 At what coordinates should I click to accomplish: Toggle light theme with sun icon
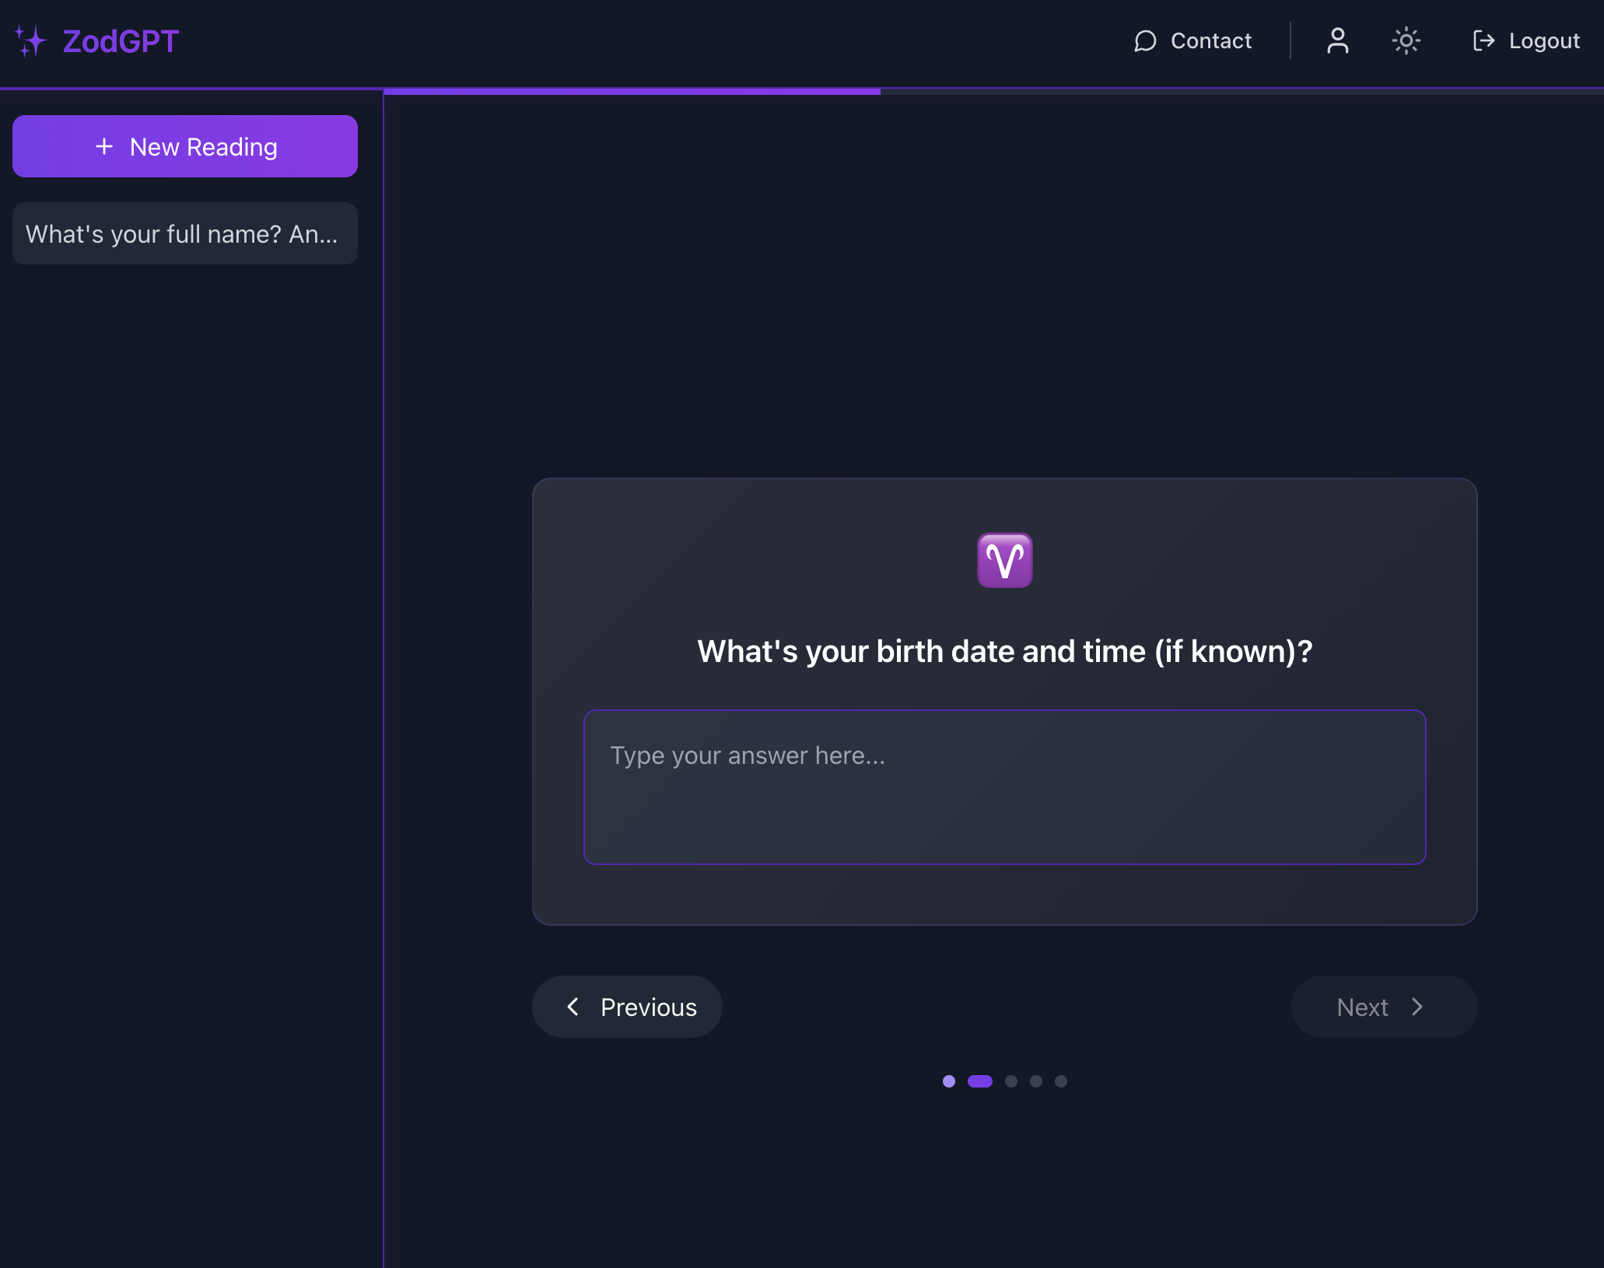(1406, 40)
